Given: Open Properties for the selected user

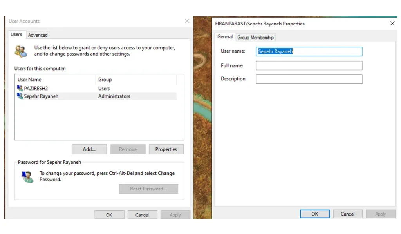Looking at the screenshot, I should coord(166,149).
